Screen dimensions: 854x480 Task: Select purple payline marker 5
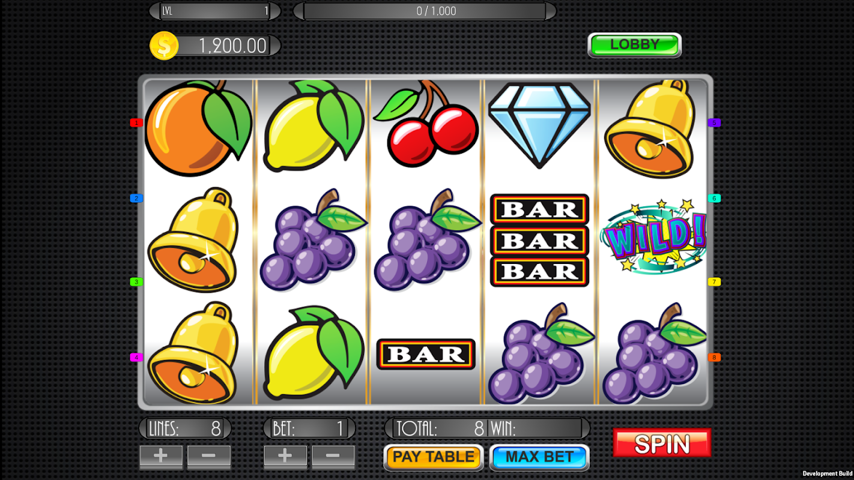click(x=714, y=122)
